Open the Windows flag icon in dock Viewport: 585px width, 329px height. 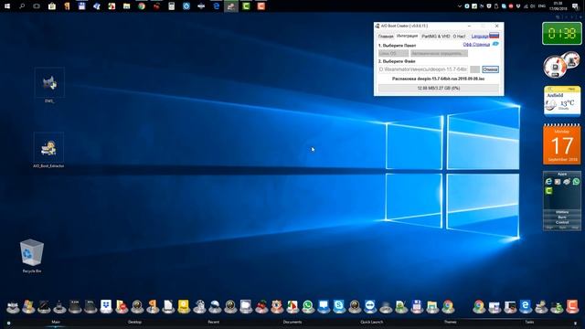(28, 306)
